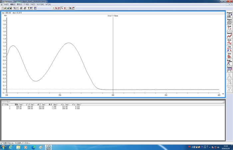Select the Peak detection tool
The image size is (233, 150).
[x=229, y=29]
